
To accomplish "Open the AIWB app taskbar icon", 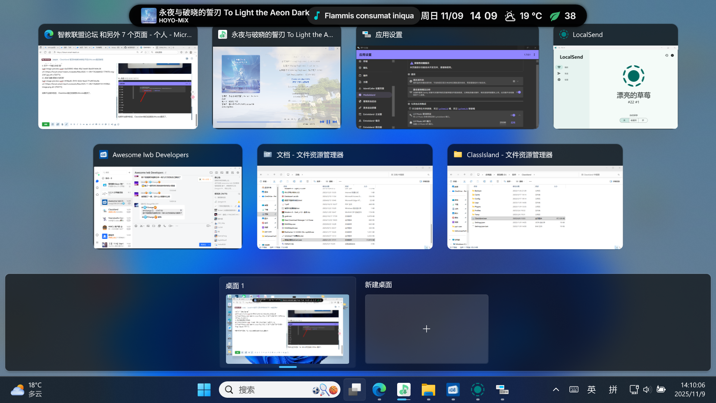I will click(x=453, y=390).
